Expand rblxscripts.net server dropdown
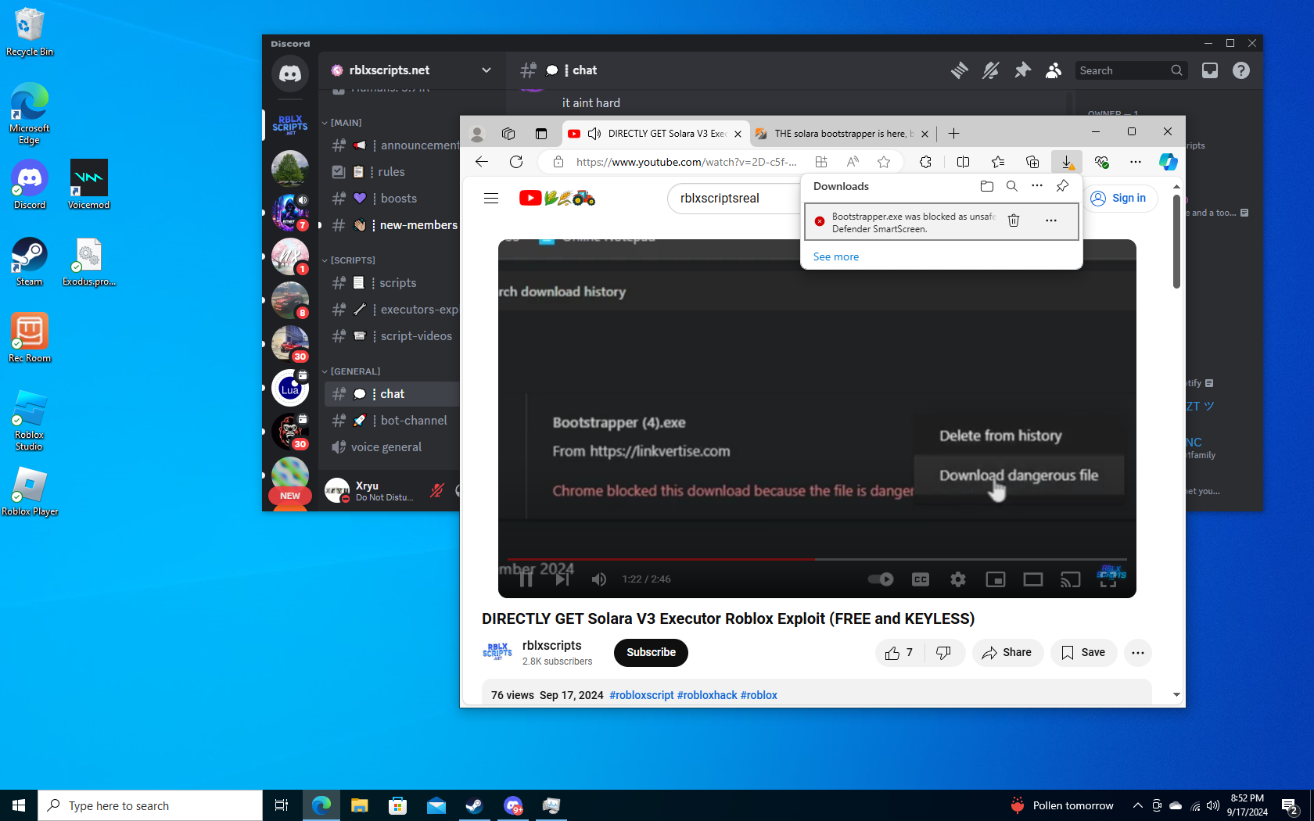 point(486,70)
